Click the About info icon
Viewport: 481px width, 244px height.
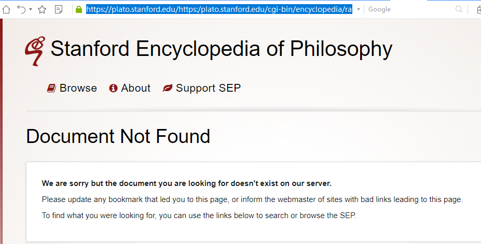point(113,89)
